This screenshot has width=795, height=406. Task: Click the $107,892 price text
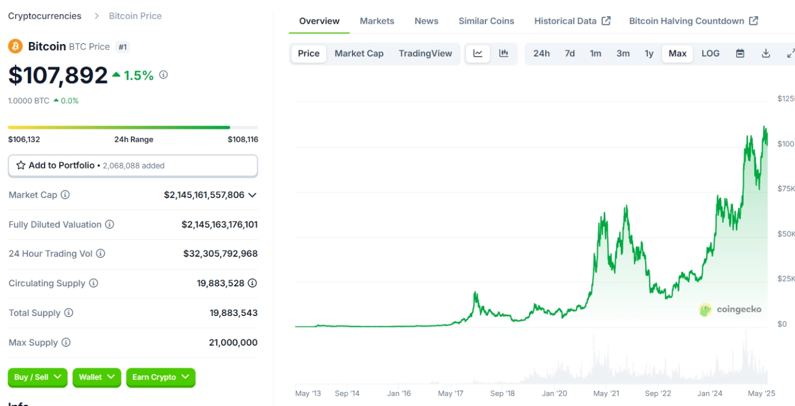tap(58, 76)
